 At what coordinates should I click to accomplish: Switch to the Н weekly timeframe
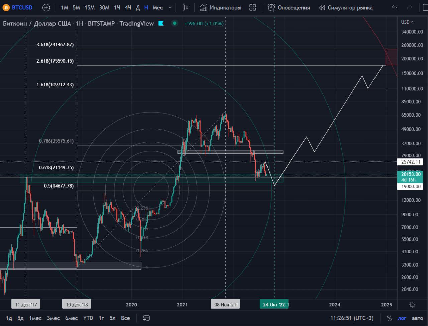146,7
